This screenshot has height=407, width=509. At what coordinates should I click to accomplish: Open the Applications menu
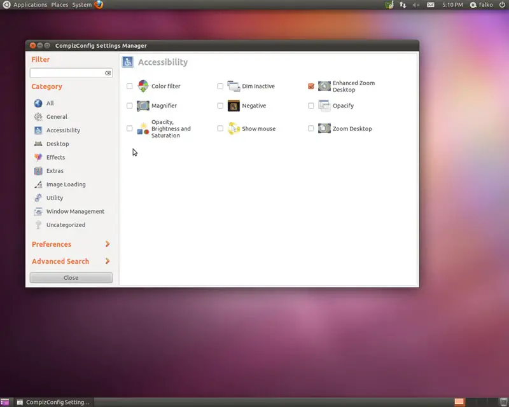click(30, 5)
